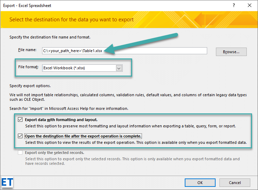
Task: Click the help question mark icon
Action: [x=234, y=5]
